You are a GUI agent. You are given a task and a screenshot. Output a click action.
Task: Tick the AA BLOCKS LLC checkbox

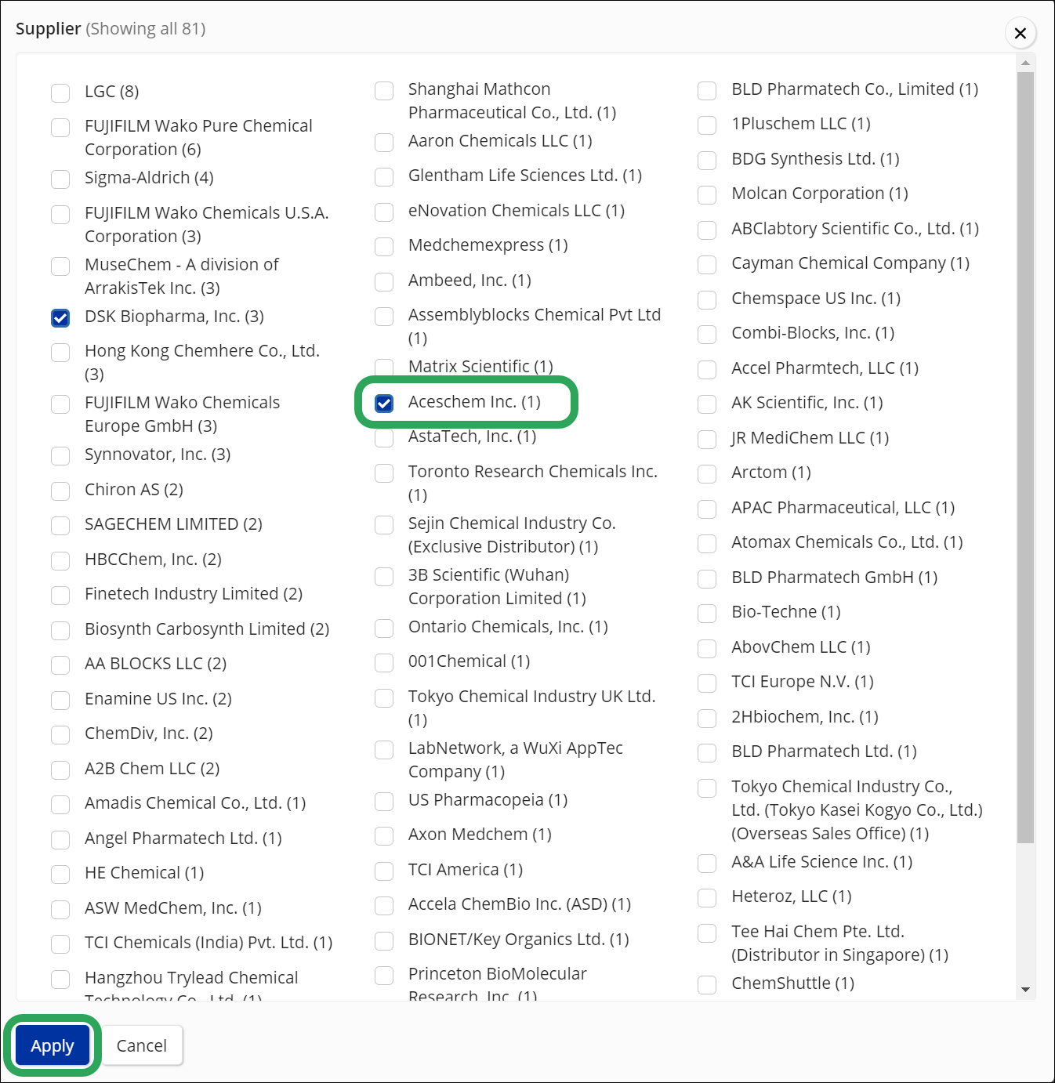pyautogui.click(x=60, y=665)
